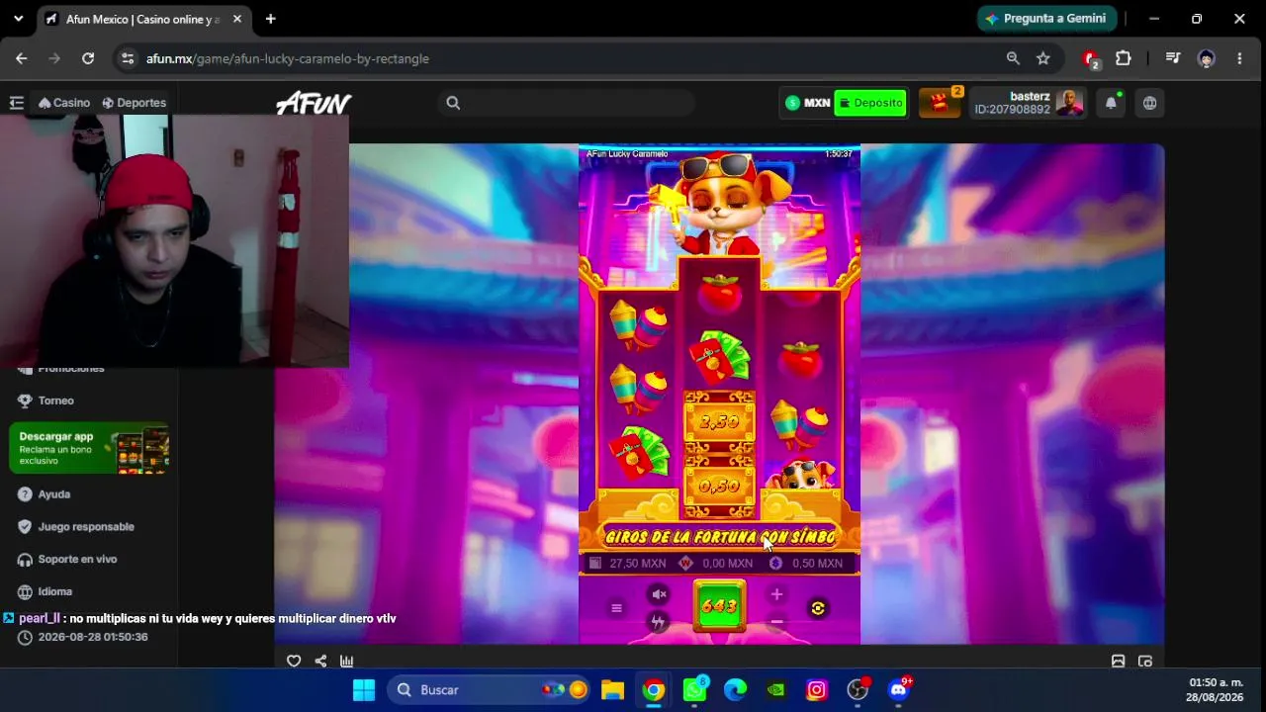Toggle the game sound mute button
The height and width of the screenshot is (712, 1266).
pos(660,594)
